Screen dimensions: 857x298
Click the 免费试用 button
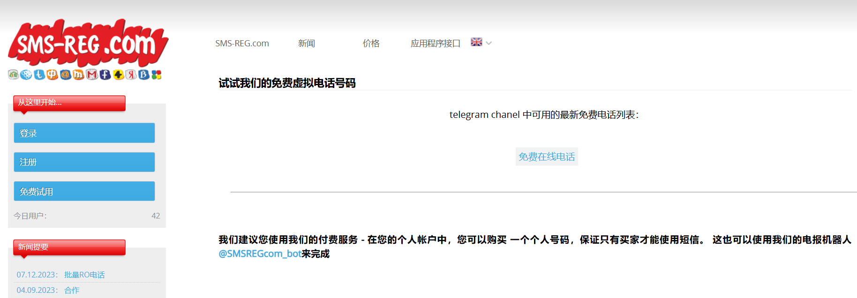coord(84,191)
